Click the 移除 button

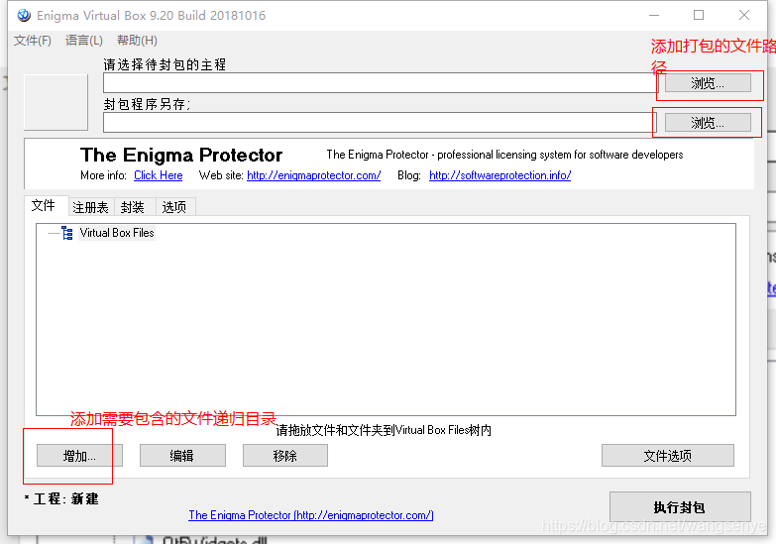[285, 456]
